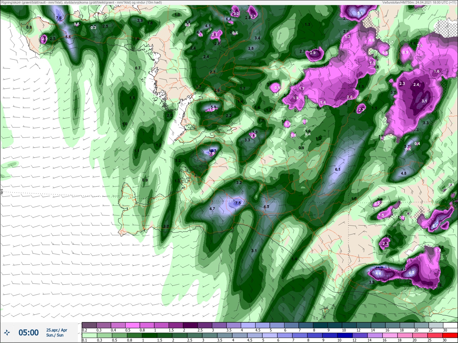Select bright pink swatch labeled 0.5 in top legend
The height and width of the screenshot is (343, 458).
point(132,325)
